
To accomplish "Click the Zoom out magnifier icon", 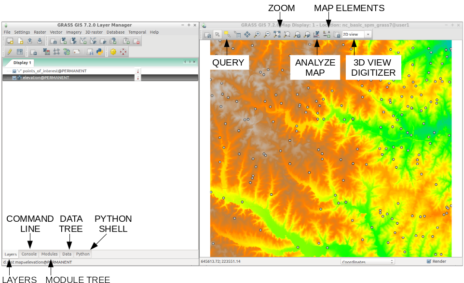I will pos(267,34).
